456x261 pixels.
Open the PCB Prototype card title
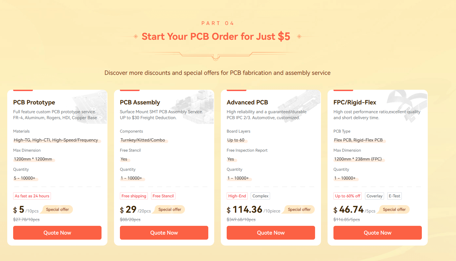pos(34,102)
